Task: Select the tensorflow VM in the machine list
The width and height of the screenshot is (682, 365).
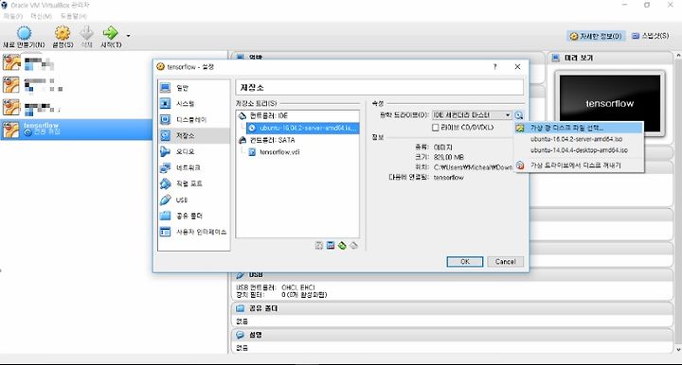Action: 76,130
